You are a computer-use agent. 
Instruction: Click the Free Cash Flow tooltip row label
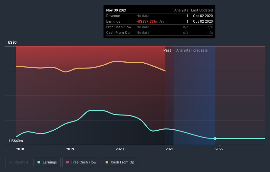point(119,27)
